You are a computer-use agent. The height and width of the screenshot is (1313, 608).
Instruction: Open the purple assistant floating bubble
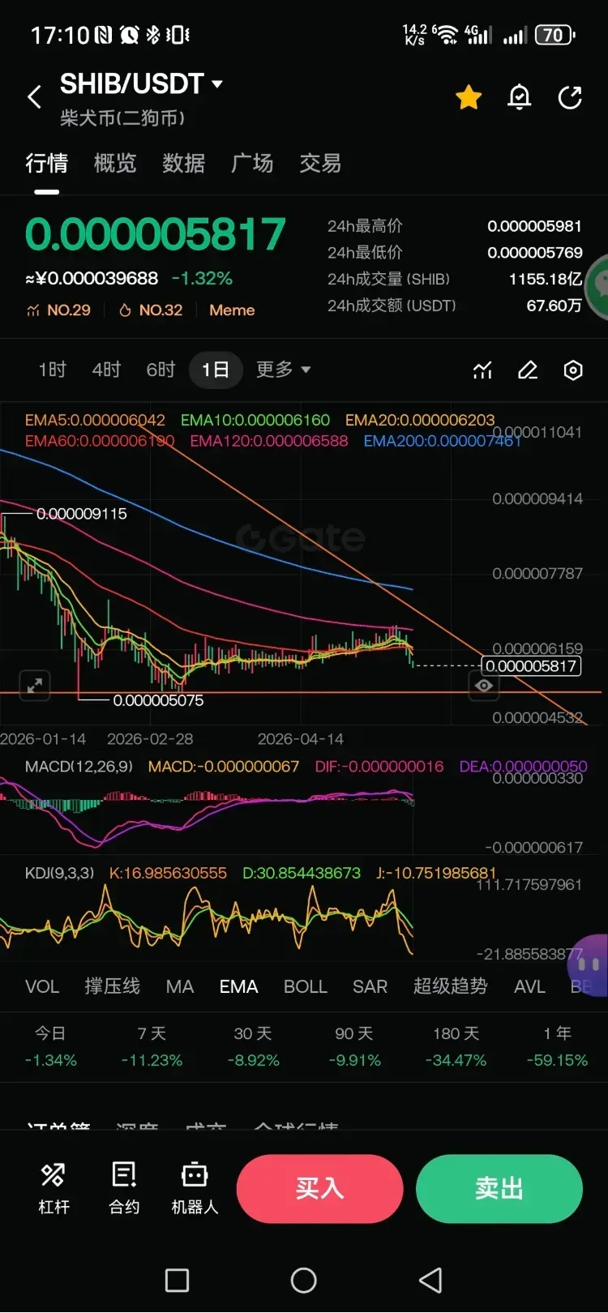click(589, 964)
